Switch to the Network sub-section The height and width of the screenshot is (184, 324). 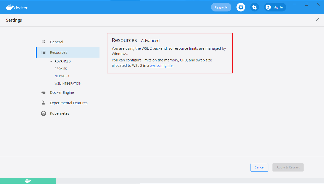pos(62,76)
